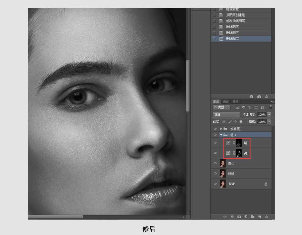Image resolution: width=302 pixels, height=235 pixels.
Task: Delete layer with bottom trash icon
Action: click(267, 217)
